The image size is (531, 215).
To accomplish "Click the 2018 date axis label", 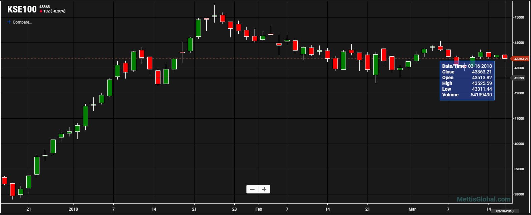I will [73, 209].
